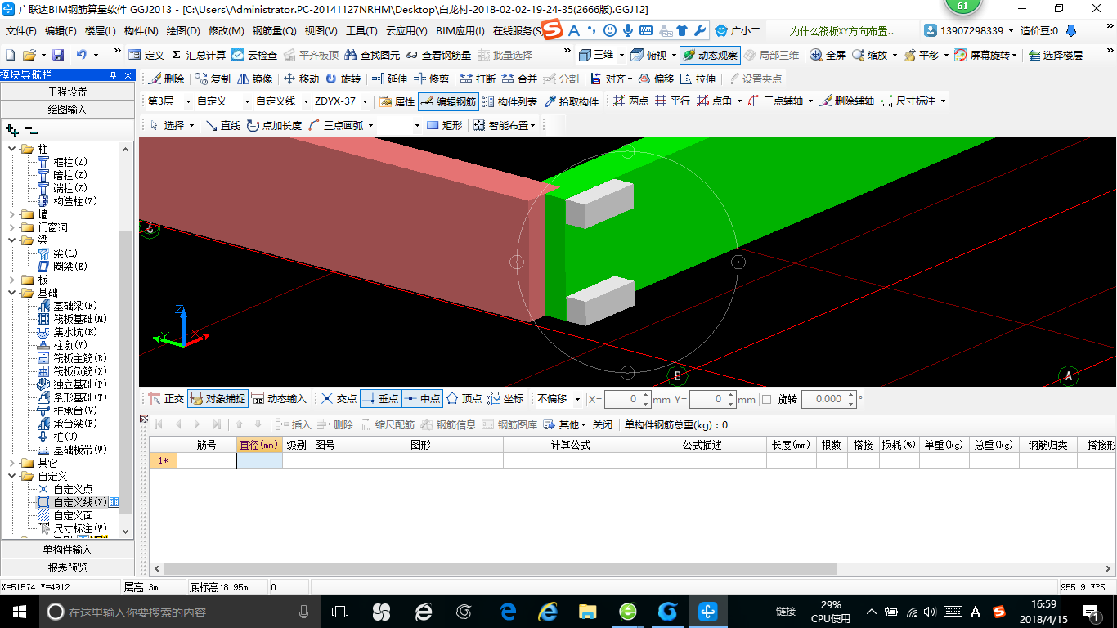This screenshot has height=628, width=1117.
Task: Open the 楼层(L) menu
Action: (x=101, y=31)
